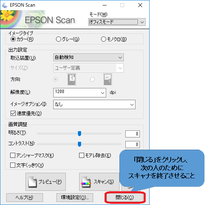
Task: Open 環境設定(O)... settings
Action: pyautogui.click(x=75, y=198)
